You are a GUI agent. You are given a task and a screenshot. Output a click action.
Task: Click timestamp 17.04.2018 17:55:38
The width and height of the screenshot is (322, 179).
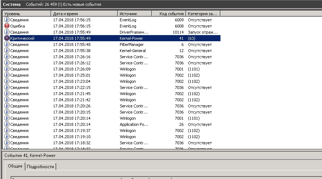(72, 51)
